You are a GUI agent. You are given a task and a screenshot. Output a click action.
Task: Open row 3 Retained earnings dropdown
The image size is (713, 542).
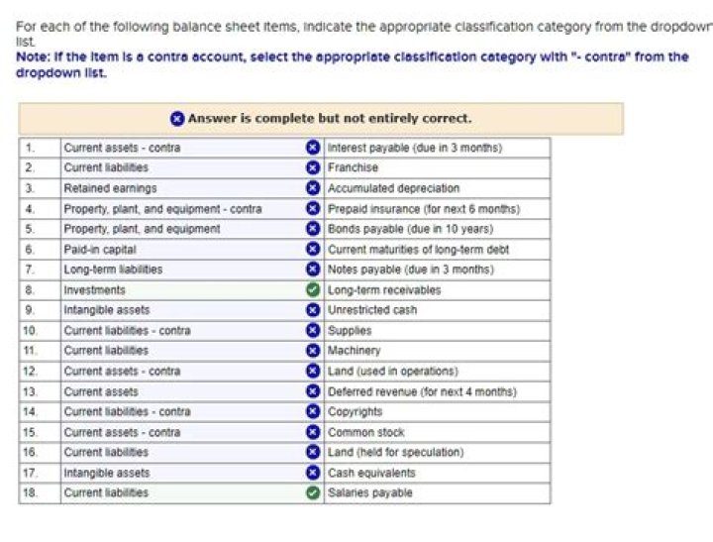coord(183,188)
